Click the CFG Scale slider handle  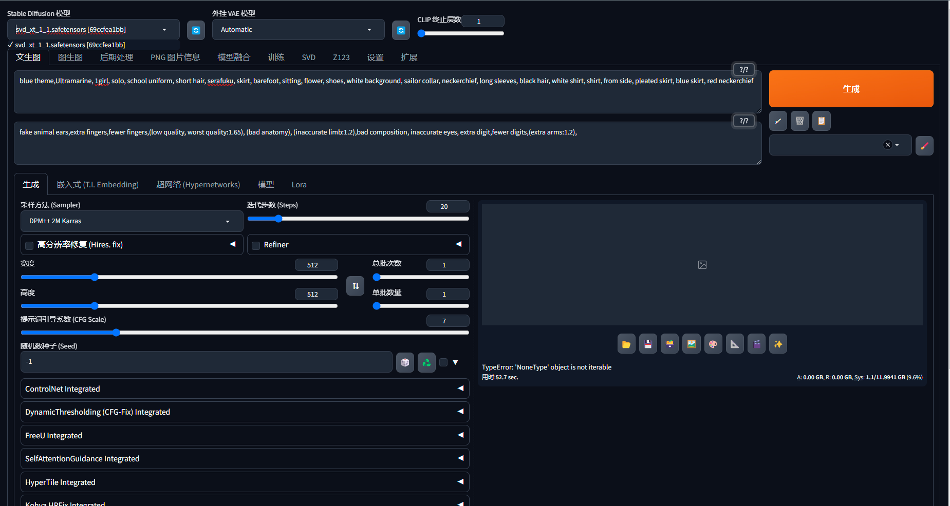[x=116, y=333]
